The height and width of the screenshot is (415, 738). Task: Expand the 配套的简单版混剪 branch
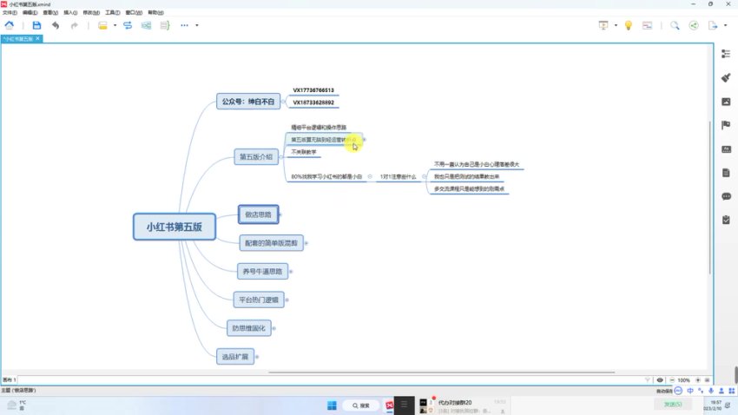[306, 243]
